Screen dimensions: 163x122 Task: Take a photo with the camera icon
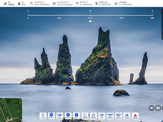158,108
